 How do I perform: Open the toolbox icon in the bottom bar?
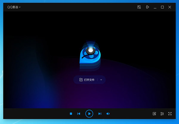click(x=154, y=114)
